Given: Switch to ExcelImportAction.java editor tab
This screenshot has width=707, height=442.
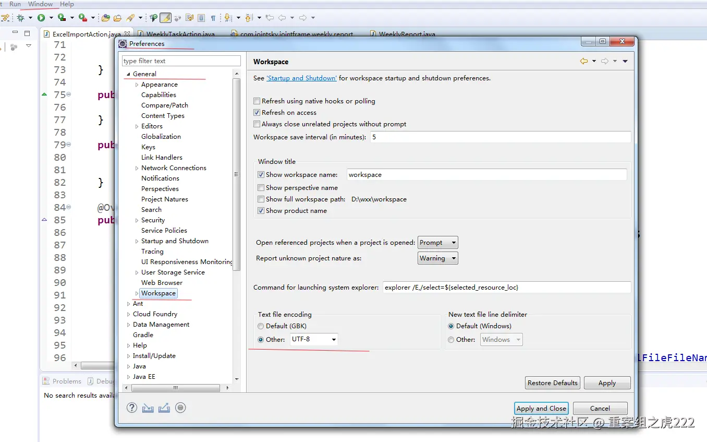Looking at the screenshot, I should pos(86,34).
